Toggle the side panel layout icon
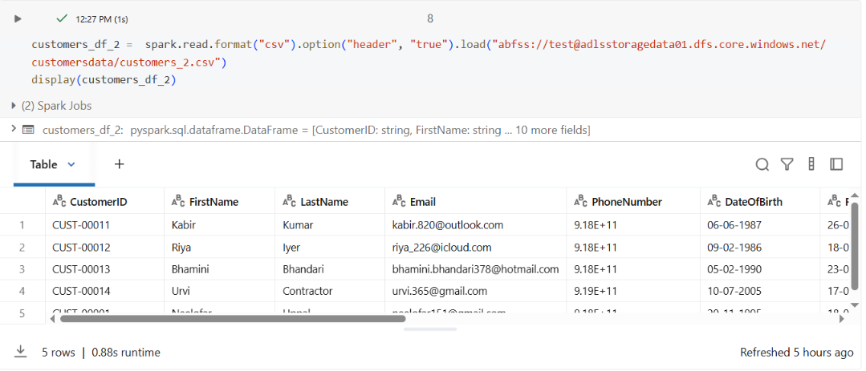The width and height of the screenshot is (866, 371). coord(836,164)
